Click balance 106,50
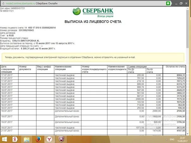This screenshot has width=191, height=143. pos(182,108)
